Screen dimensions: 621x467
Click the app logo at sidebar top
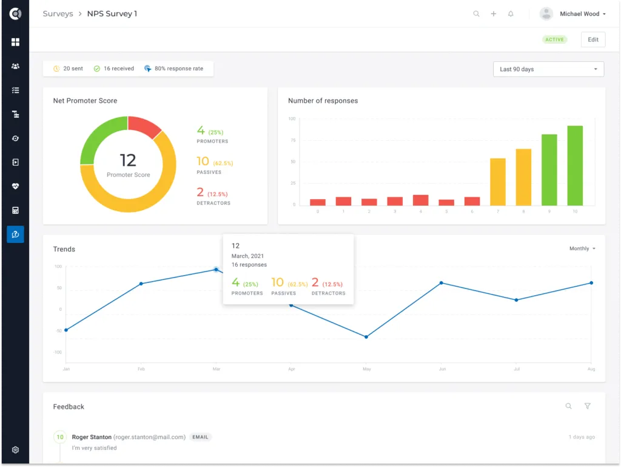[x=15, y=14]
